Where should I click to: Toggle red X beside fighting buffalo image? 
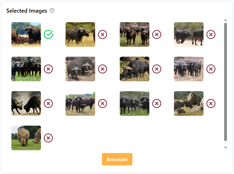(x=48, y=103)
